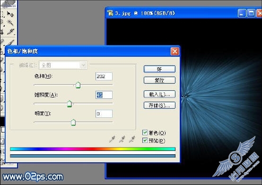
Task: Click the rainbow hue spectrum bar
Action: (93, 149)
